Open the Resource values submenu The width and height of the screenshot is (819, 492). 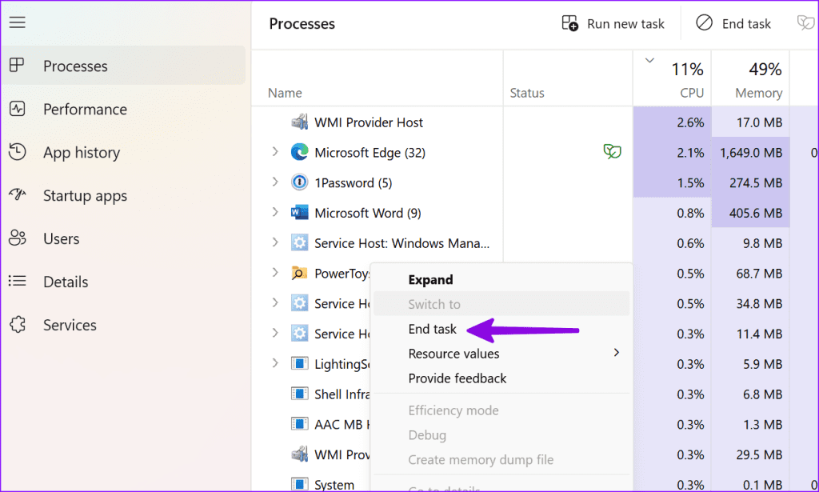click(453, 354)
